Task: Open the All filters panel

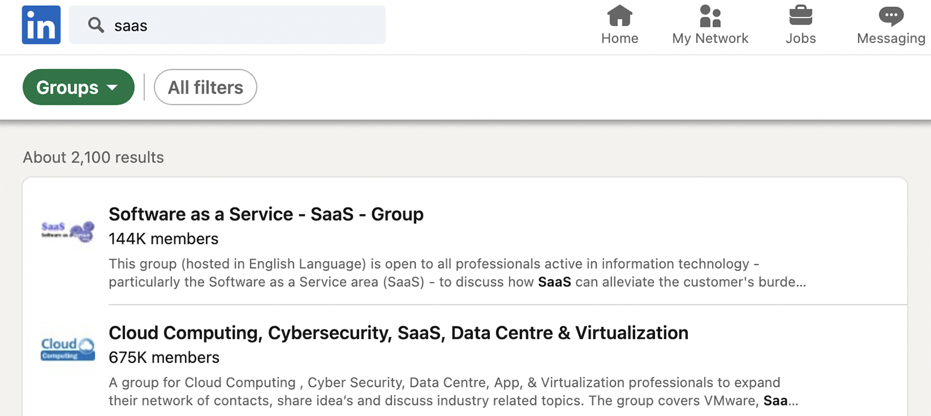Action: pos(205,87)
